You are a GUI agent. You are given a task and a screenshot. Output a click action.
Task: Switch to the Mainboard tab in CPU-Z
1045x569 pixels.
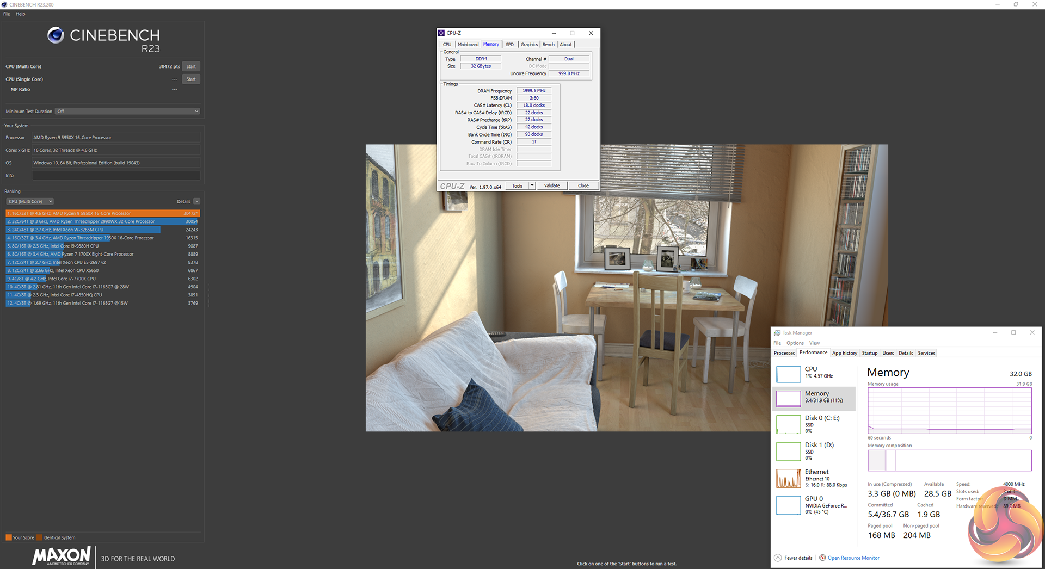(x=468, y=45)
